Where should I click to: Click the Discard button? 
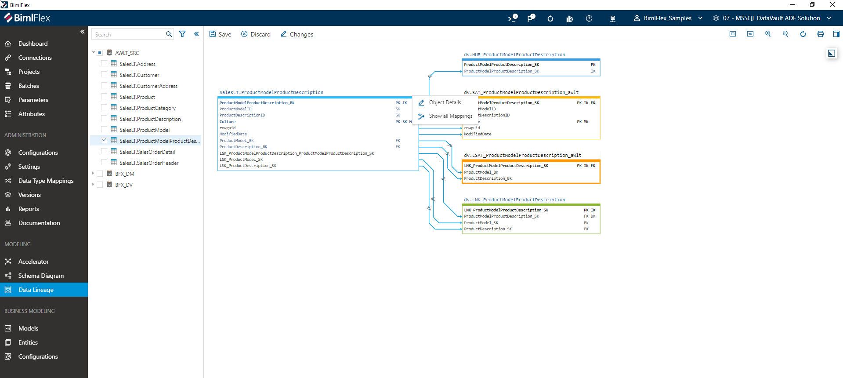(256, 34)
